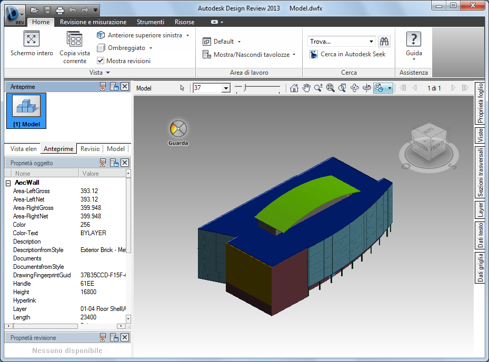This screenshot has width=489, height=362.
Task: Click the Guarda steering wheel
Action: (178, 129)
